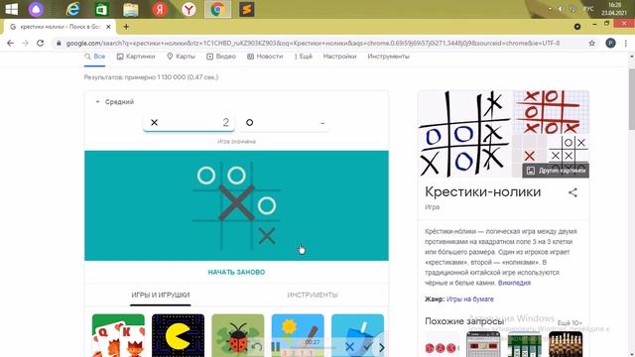Switch to the Все search tab
The image size is (635, 357).
(x=95, y=57)
